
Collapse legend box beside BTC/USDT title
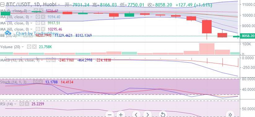point(2,5)
